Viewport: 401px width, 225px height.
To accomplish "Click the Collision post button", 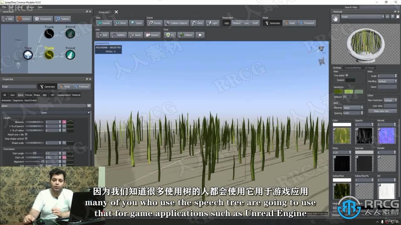I will coord(186,35).
